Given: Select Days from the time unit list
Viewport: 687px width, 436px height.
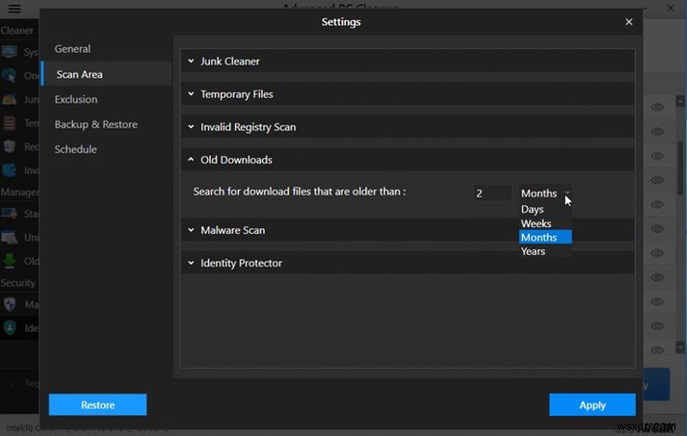Looking at the screenshot, I should click(x=533, y=209).
